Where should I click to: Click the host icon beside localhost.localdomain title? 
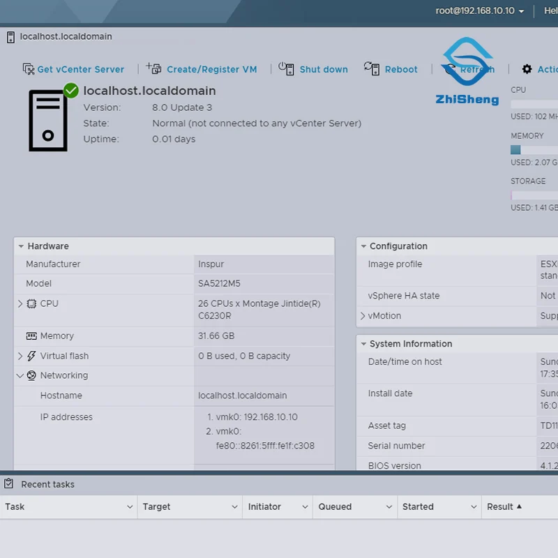click(10, 37)
